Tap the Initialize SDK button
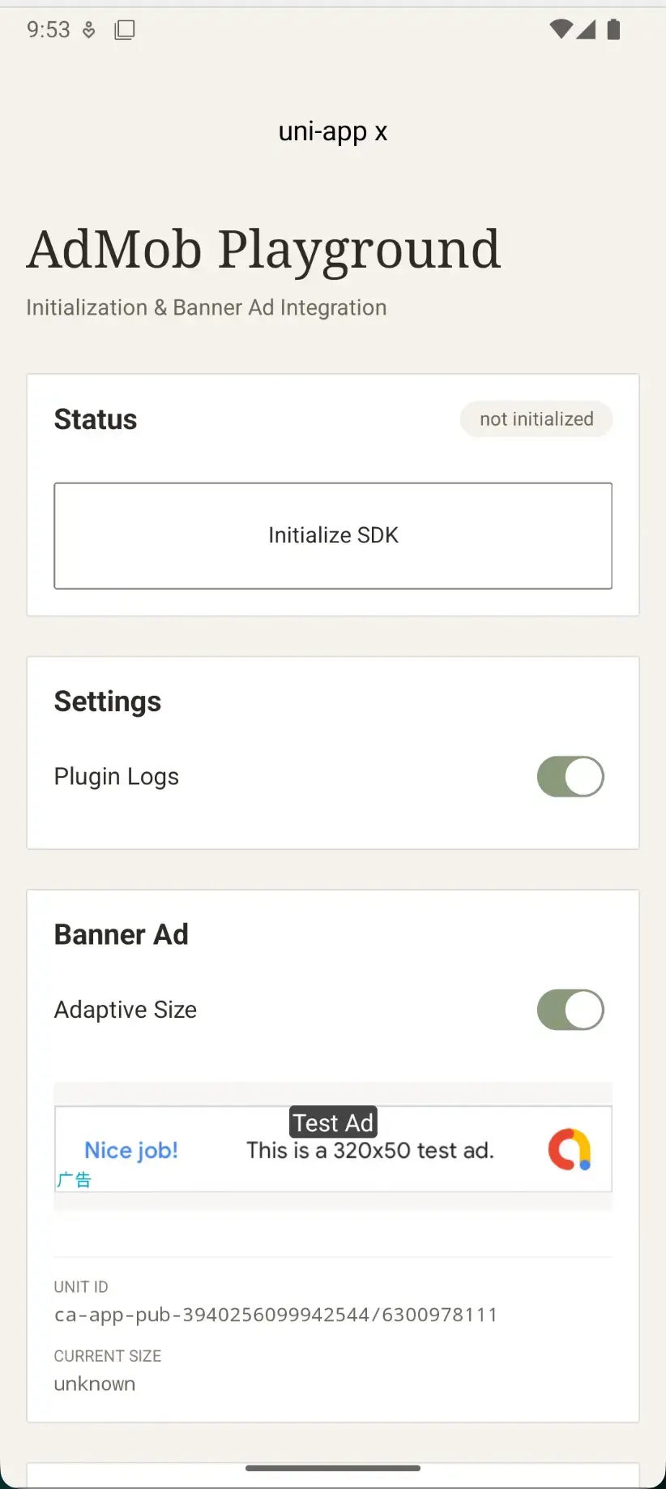Screen dimensions: 666x1489 coord(333,535)
